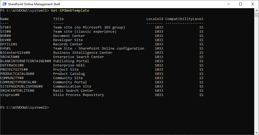Click compatibility level 15 in the STS#3 row
The image size is (259, 135).
point(201,27)
